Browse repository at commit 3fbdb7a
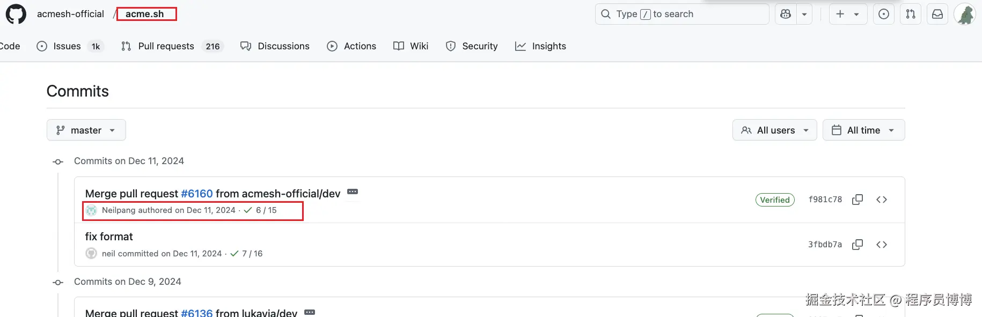 pyautogui.click(x=882, y=245)
